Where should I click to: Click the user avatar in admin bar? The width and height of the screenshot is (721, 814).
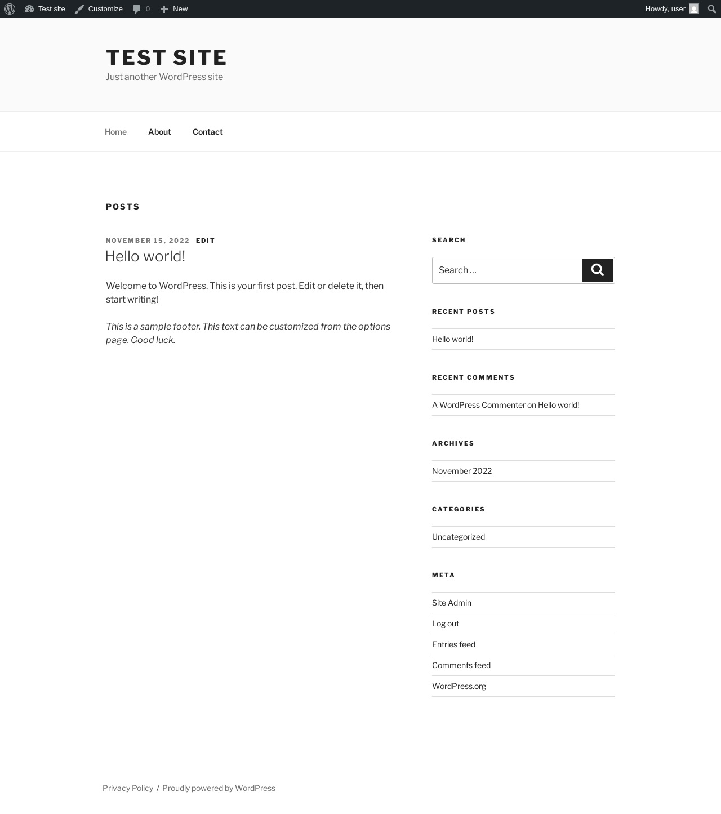694,9
